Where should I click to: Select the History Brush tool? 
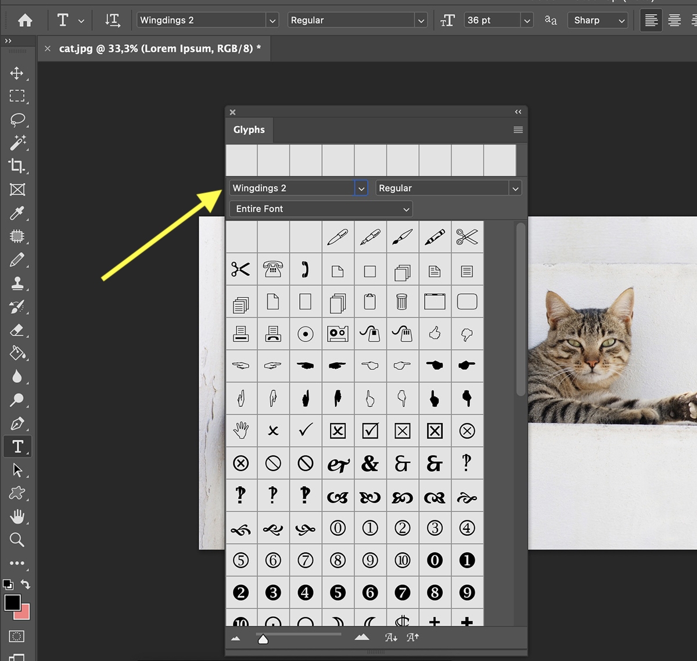17,307
